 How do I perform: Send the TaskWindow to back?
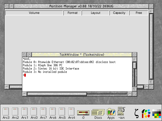tap(25, 55)
